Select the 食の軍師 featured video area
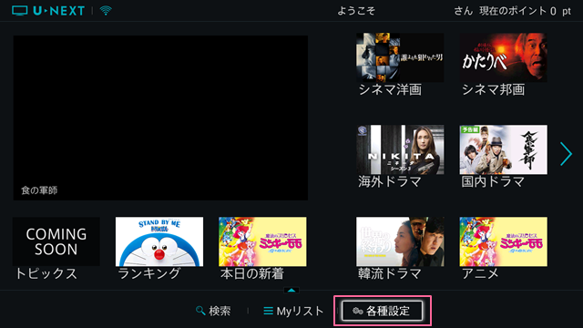 (x=160, y=118)
